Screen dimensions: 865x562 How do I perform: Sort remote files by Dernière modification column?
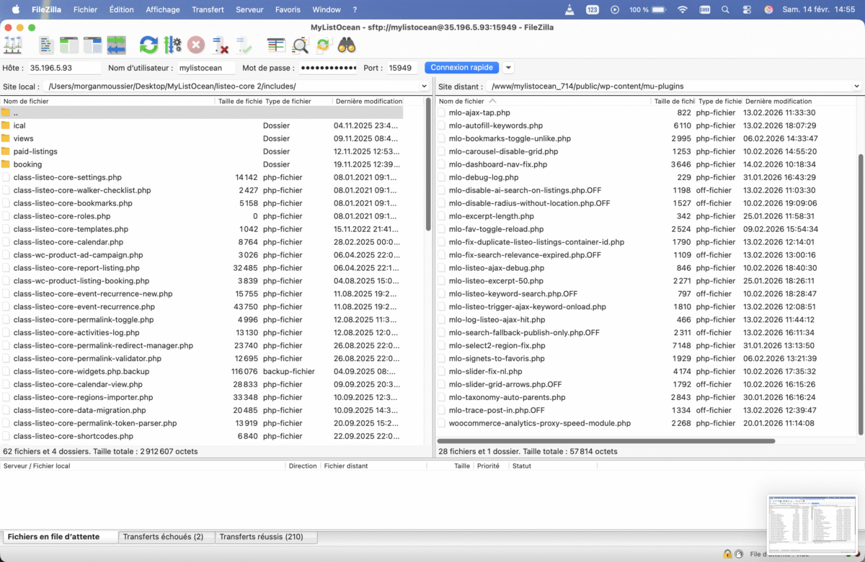pos(778,102)
